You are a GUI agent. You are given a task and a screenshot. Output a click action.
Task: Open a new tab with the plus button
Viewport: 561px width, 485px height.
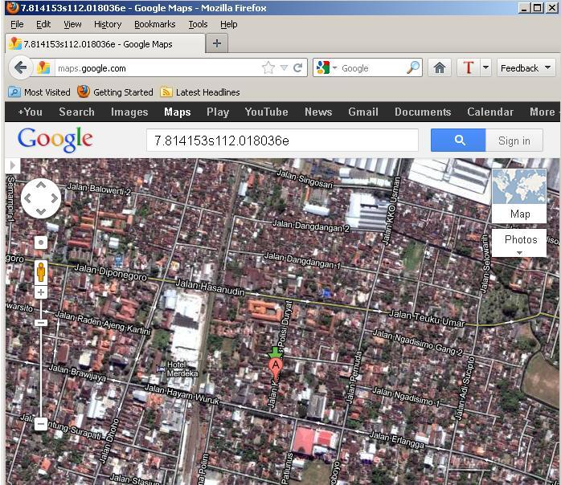click(216, 43)
